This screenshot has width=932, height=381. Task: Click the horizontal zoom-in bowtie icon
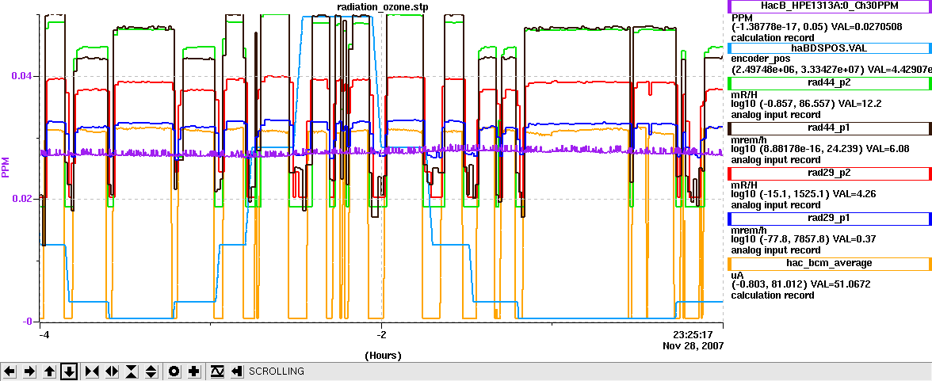tap(92, 371)
